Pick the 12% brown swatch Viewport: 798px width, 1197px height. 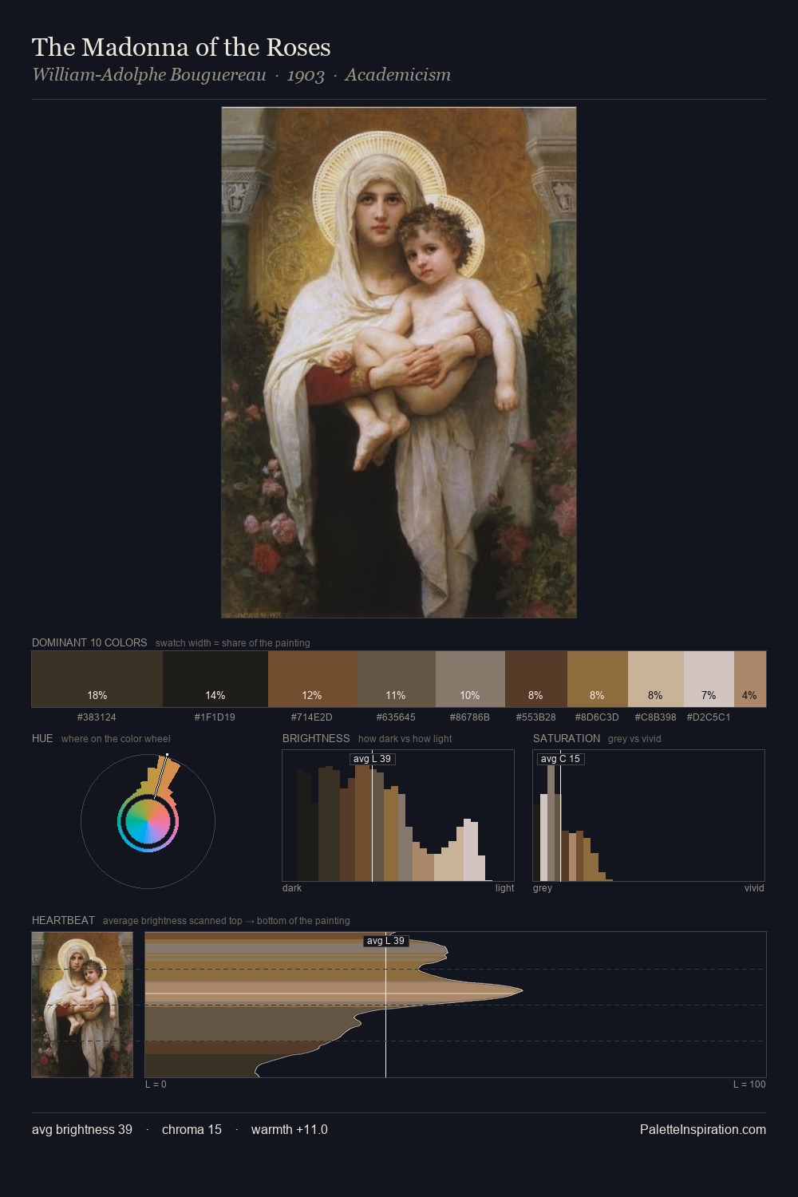pos(312,679)
